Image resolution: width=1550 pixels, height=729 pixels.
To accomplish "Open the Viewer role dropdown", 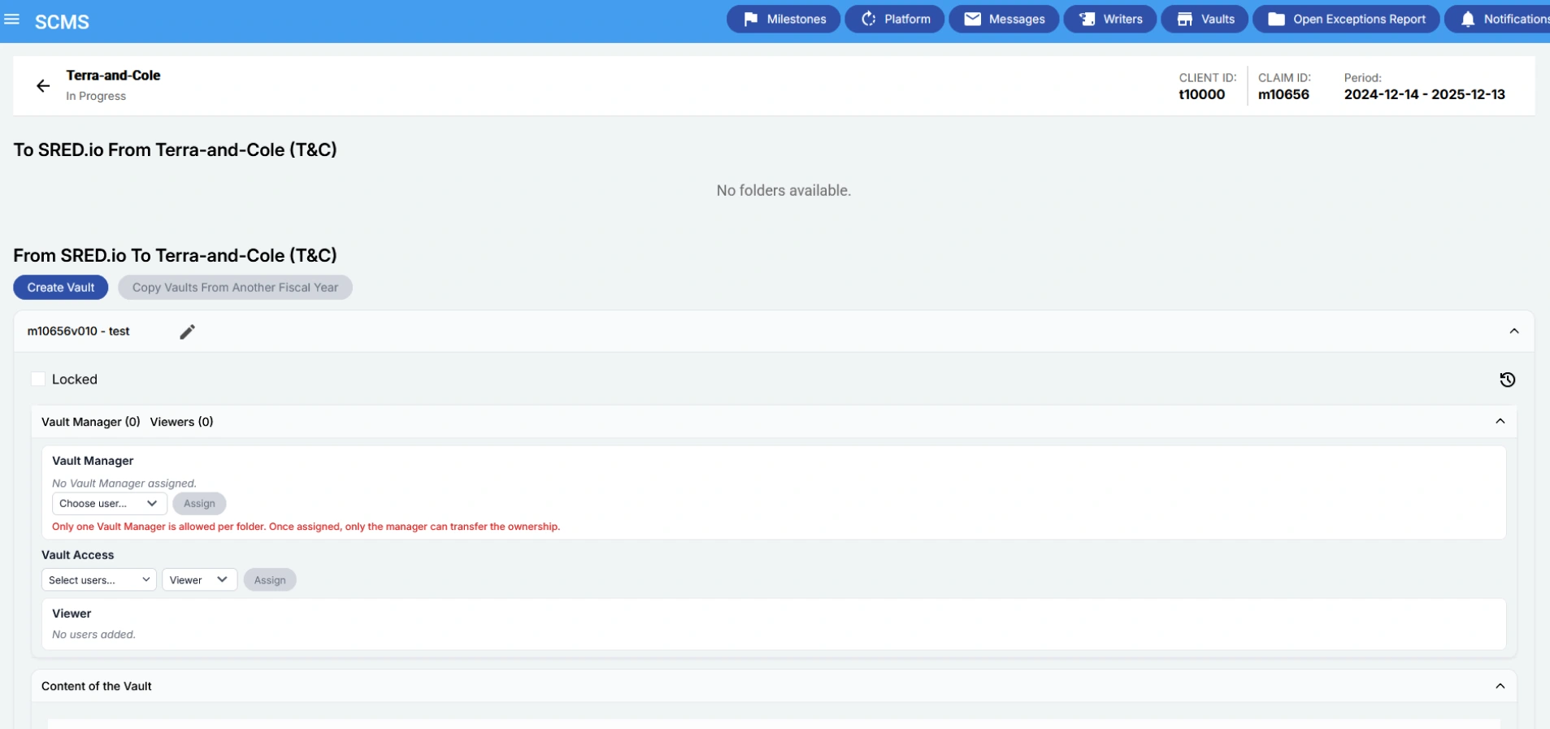I will [200, 579].
